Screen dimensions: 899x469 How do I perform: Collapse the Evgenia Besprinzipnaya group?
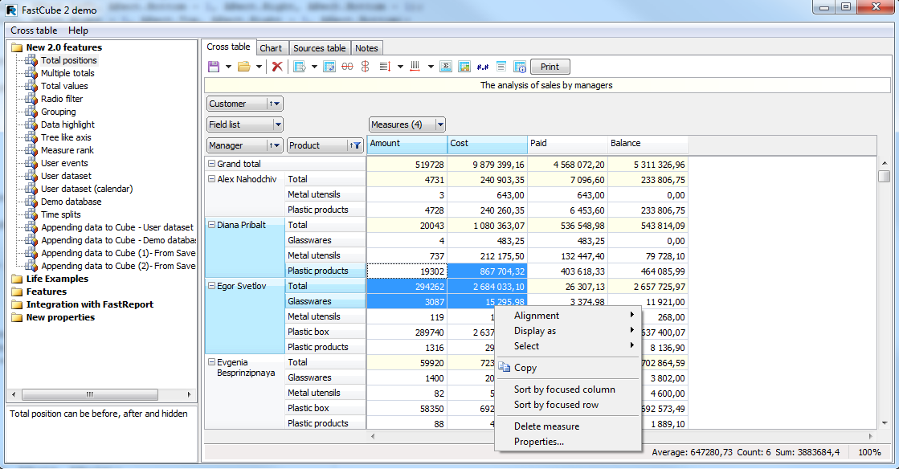click(211, 361)
